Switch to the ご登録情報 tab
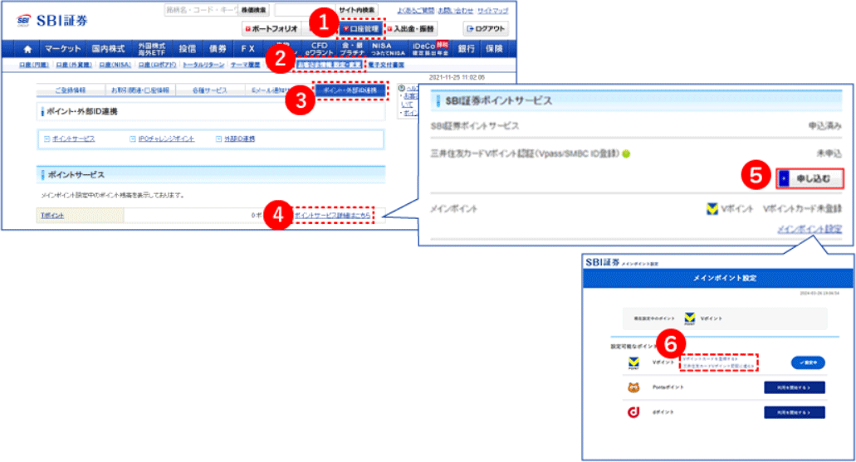 point(71,90)
